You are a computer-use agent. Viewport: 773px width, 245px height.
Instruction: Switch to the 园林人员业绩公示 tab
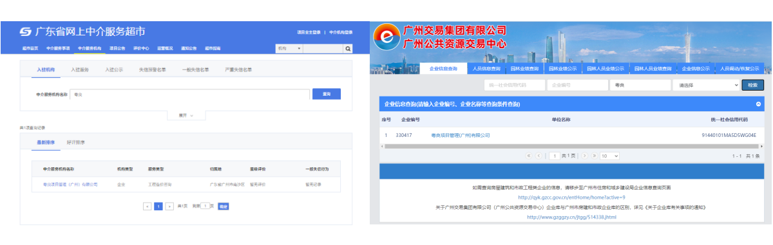605,68
